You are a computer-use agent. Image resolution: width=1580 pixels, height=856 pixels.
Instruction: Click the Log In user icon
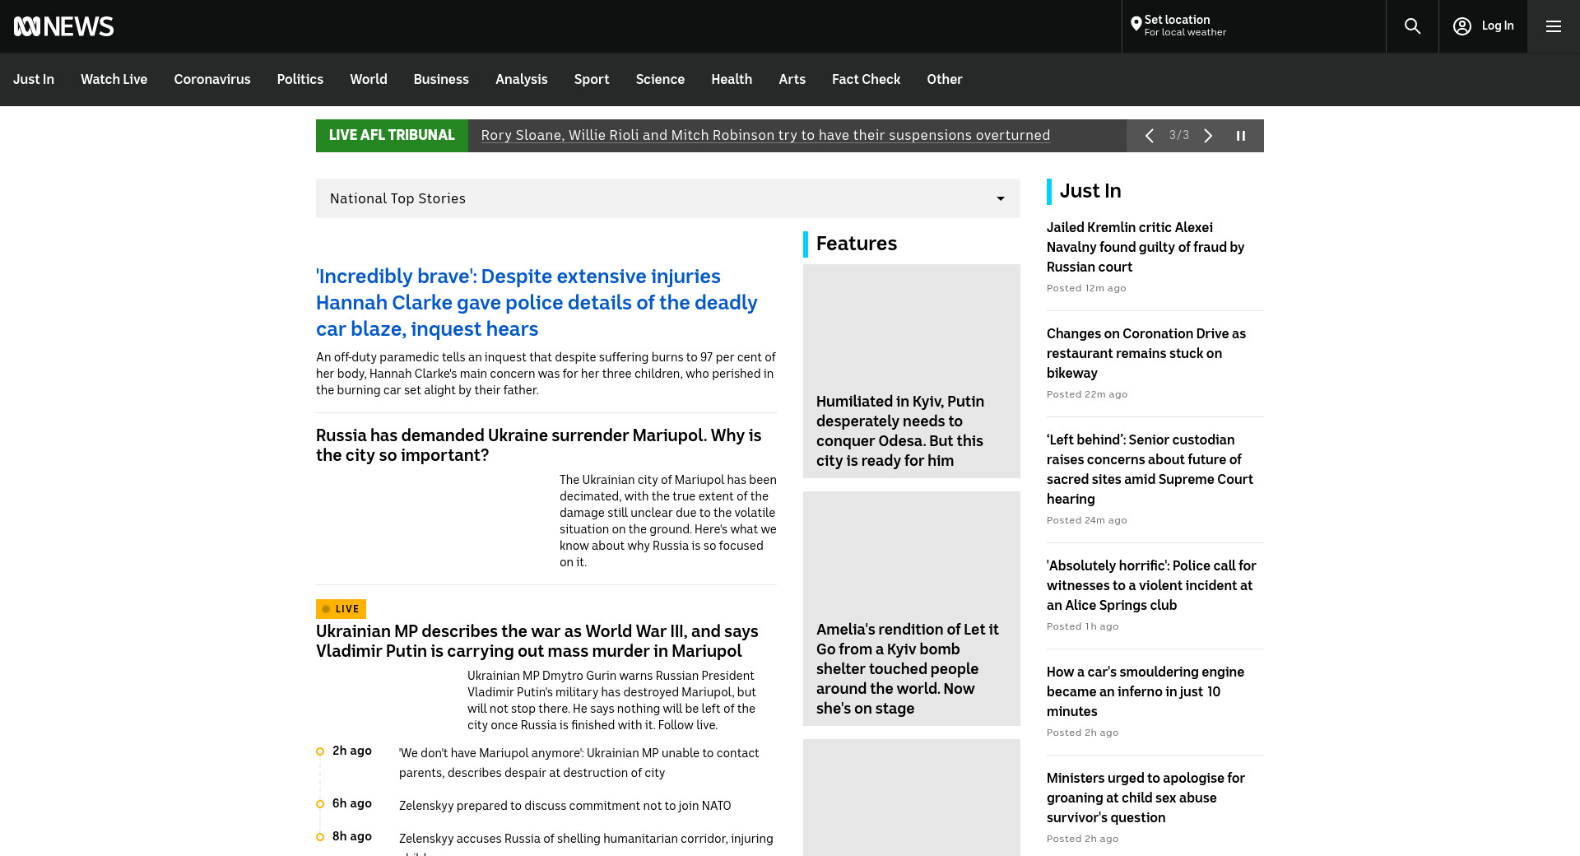[x=1461, y=26]
